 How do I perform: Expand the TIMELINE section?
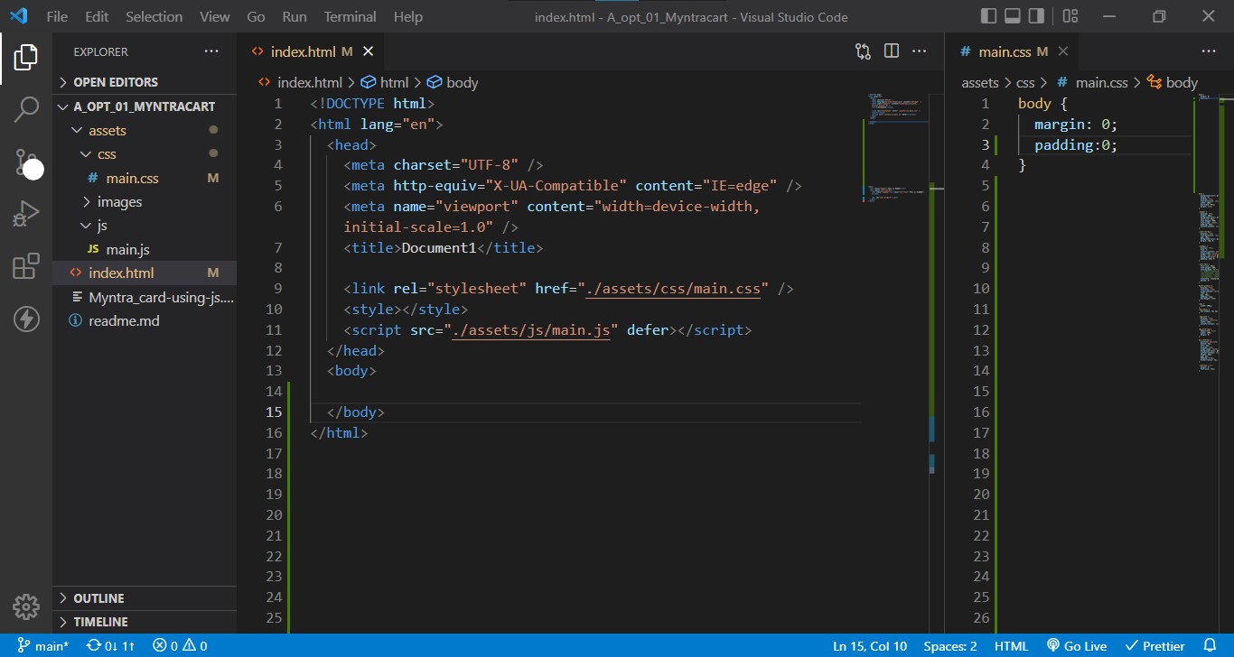pos(145,622)
